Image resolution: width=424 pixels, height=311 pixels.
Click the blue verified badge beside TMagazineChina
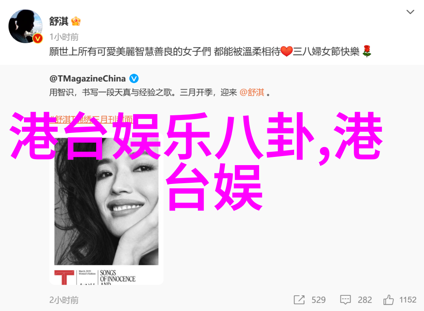click(x=134, y=78)
